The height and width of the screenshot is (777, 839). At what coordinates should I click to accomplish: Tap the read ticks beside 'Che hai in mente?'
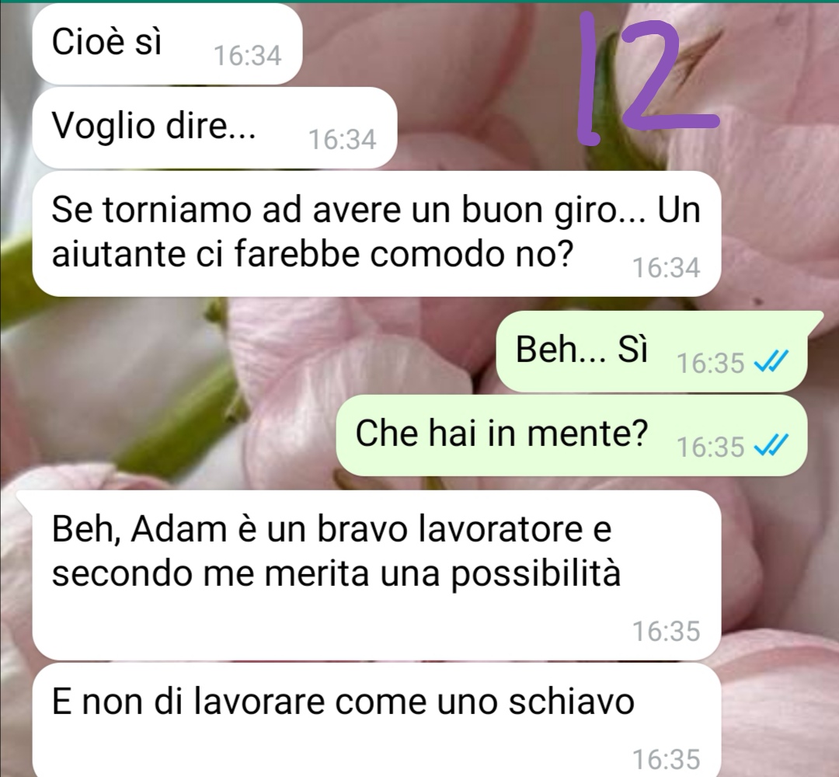771,445
